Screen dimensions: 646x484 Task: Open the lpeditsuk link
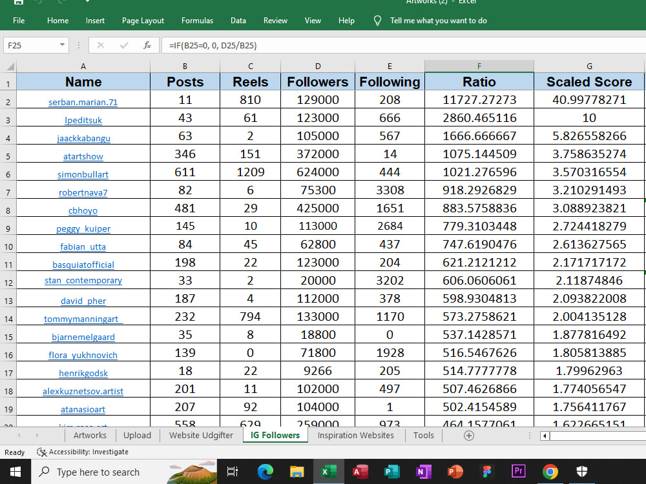coord(83,120)
